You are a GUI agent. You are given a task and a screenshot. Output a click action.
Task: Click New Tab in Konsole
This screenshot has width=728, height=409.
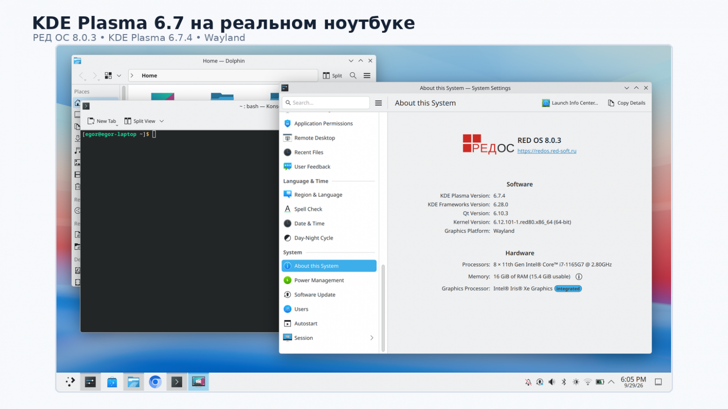(x=102, y=121)
